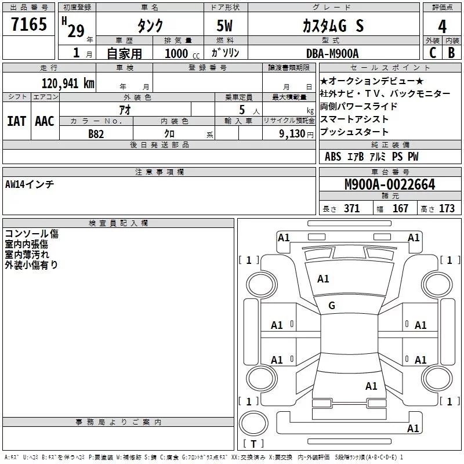Click the chassis number M900A-0022664
This screenshot has width=464, height=464.
tap(389, 184)
